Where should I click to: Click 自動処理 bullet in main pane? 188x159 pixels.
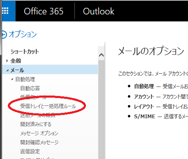(x=144, y=86)
